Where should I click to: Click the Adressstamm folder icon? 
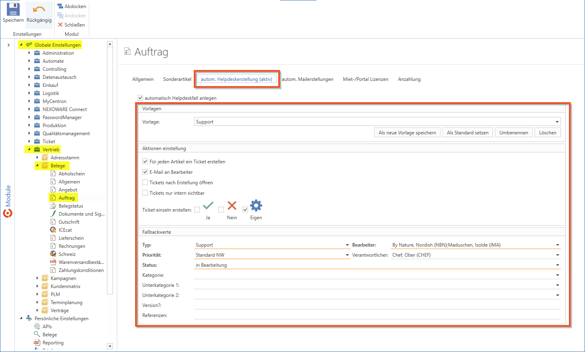click(x=45, y=157)
